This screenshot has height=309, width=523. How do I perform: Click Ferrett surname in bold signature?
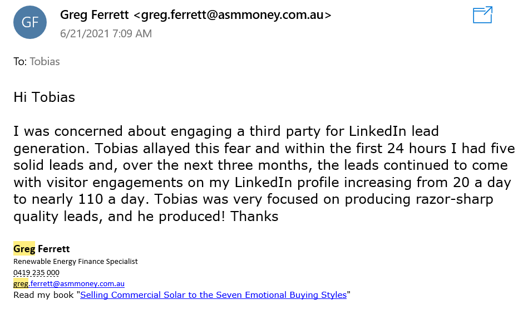point(54,249)
